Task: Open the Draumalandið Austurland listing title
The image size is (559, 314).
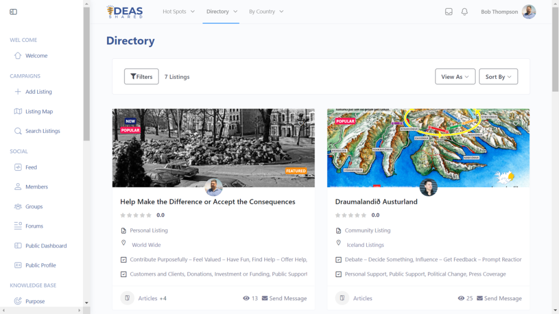Action: pos(376,202)
